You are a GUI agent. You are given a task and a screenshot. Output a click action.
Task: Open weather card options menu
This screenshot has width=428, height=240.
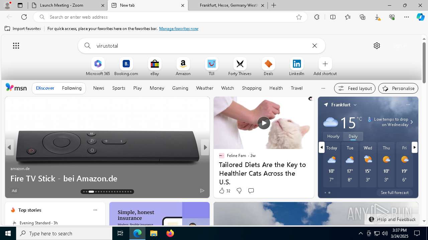pyautogui.click(x=408, y=105)
